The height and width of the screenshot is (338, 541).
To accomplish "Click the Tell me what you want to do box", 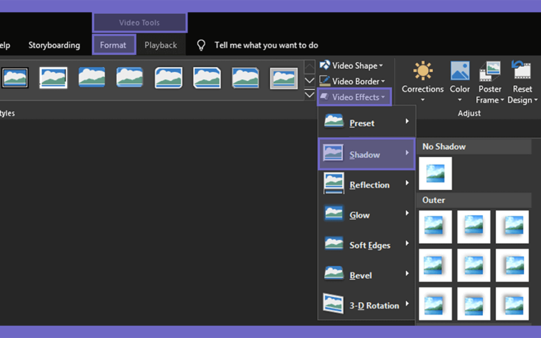I will pyautogui.click(x=266, y=45).
